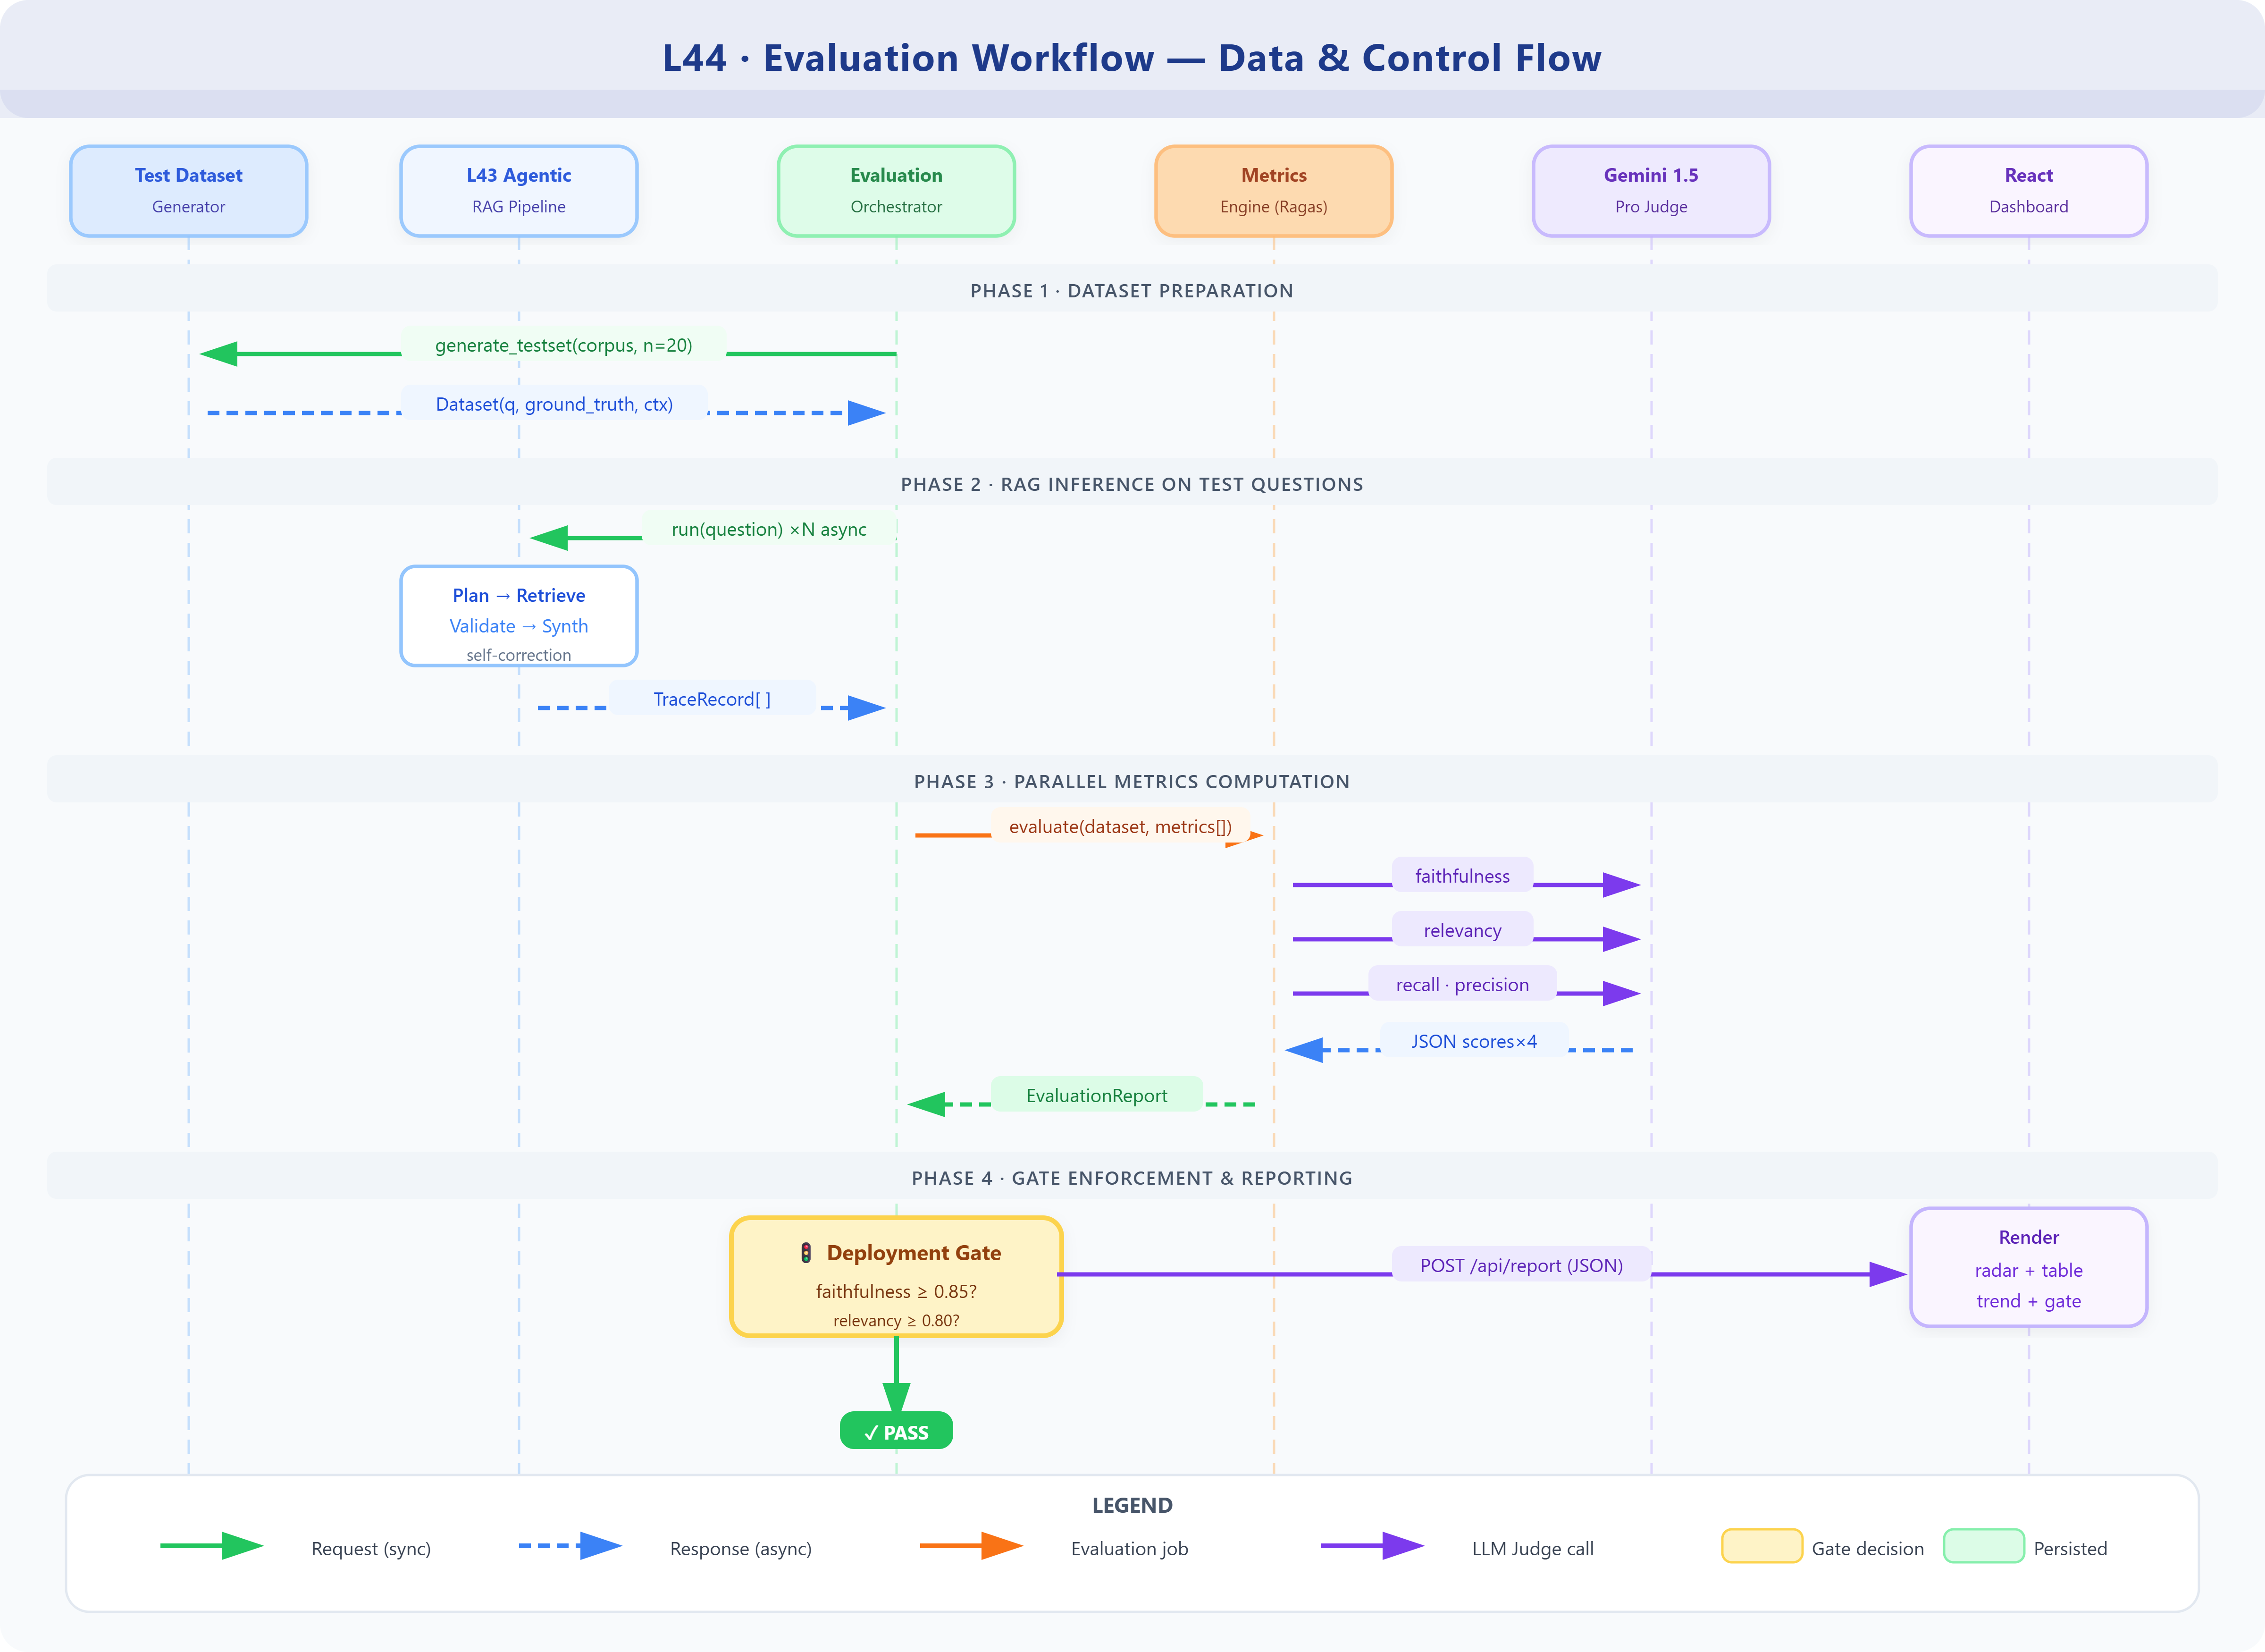
Task: Click the Gemini 1.5 Pro Judge node
Action: [1650, 191]
